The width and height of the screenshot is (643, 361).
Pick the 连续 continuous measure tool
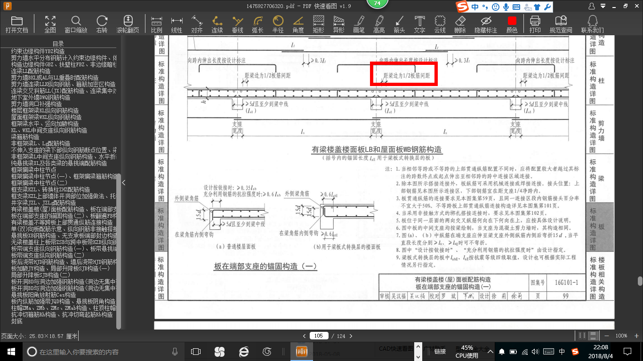tap(217, 24)
